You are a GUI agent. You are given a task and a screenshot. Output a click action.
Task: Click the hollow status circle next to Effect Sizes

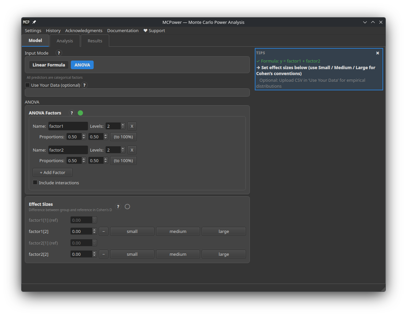[x=127, y=206]
